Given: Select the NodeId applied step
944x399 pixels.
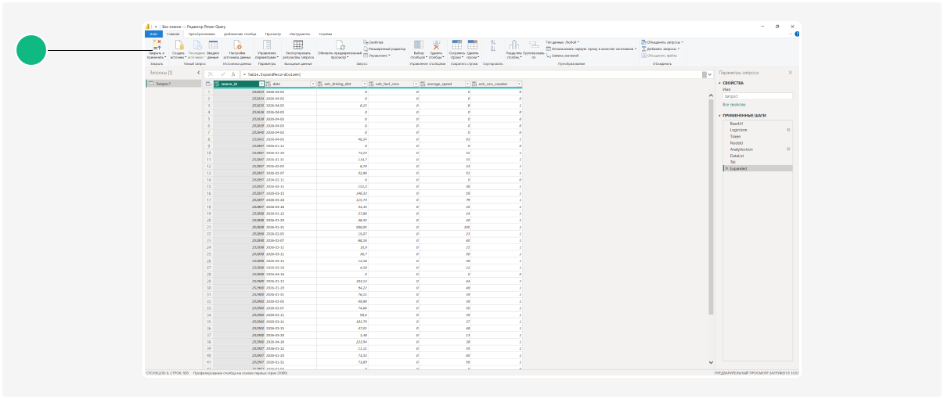Looking at the screenshot, I should click(757, 142).
